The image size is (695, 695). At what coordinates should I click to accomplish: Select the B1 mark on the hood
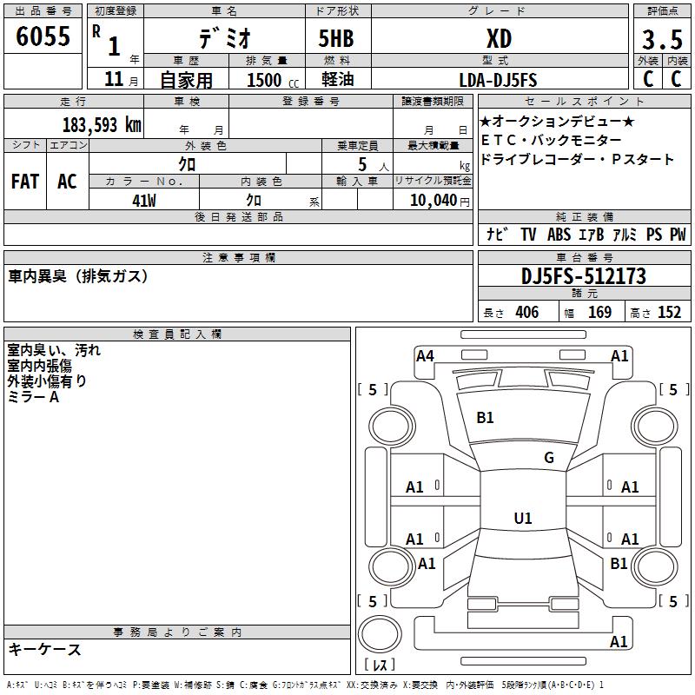[x=485, y=418]
